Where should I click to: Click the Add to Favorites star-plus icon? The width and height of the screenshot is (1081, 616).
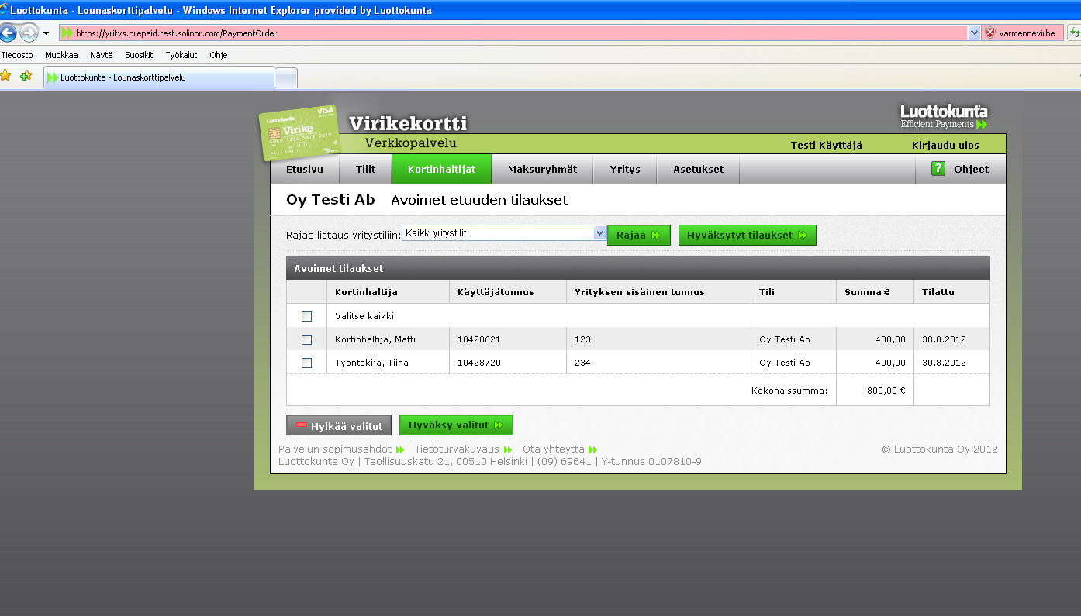[x=26, y=76]
